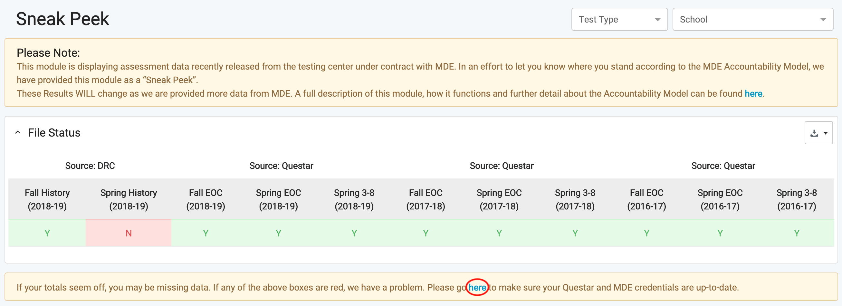Image resolution: width=842 pixels, height=306 pixels.
Task: Click the Spring EOC (2017-18) header
Action: point(499,199)
